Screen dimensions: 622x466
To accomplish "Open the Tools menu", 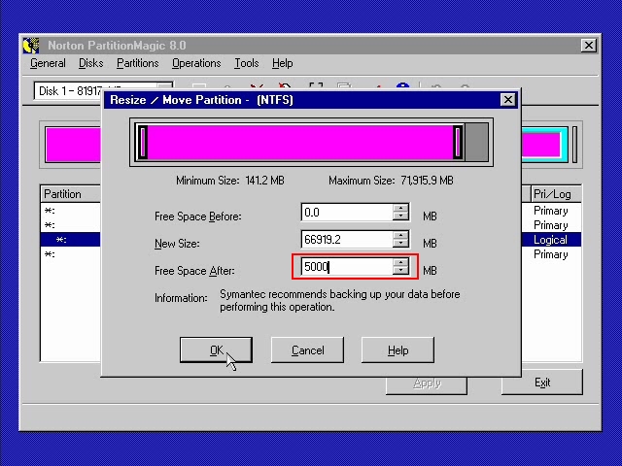I will 246,63.
